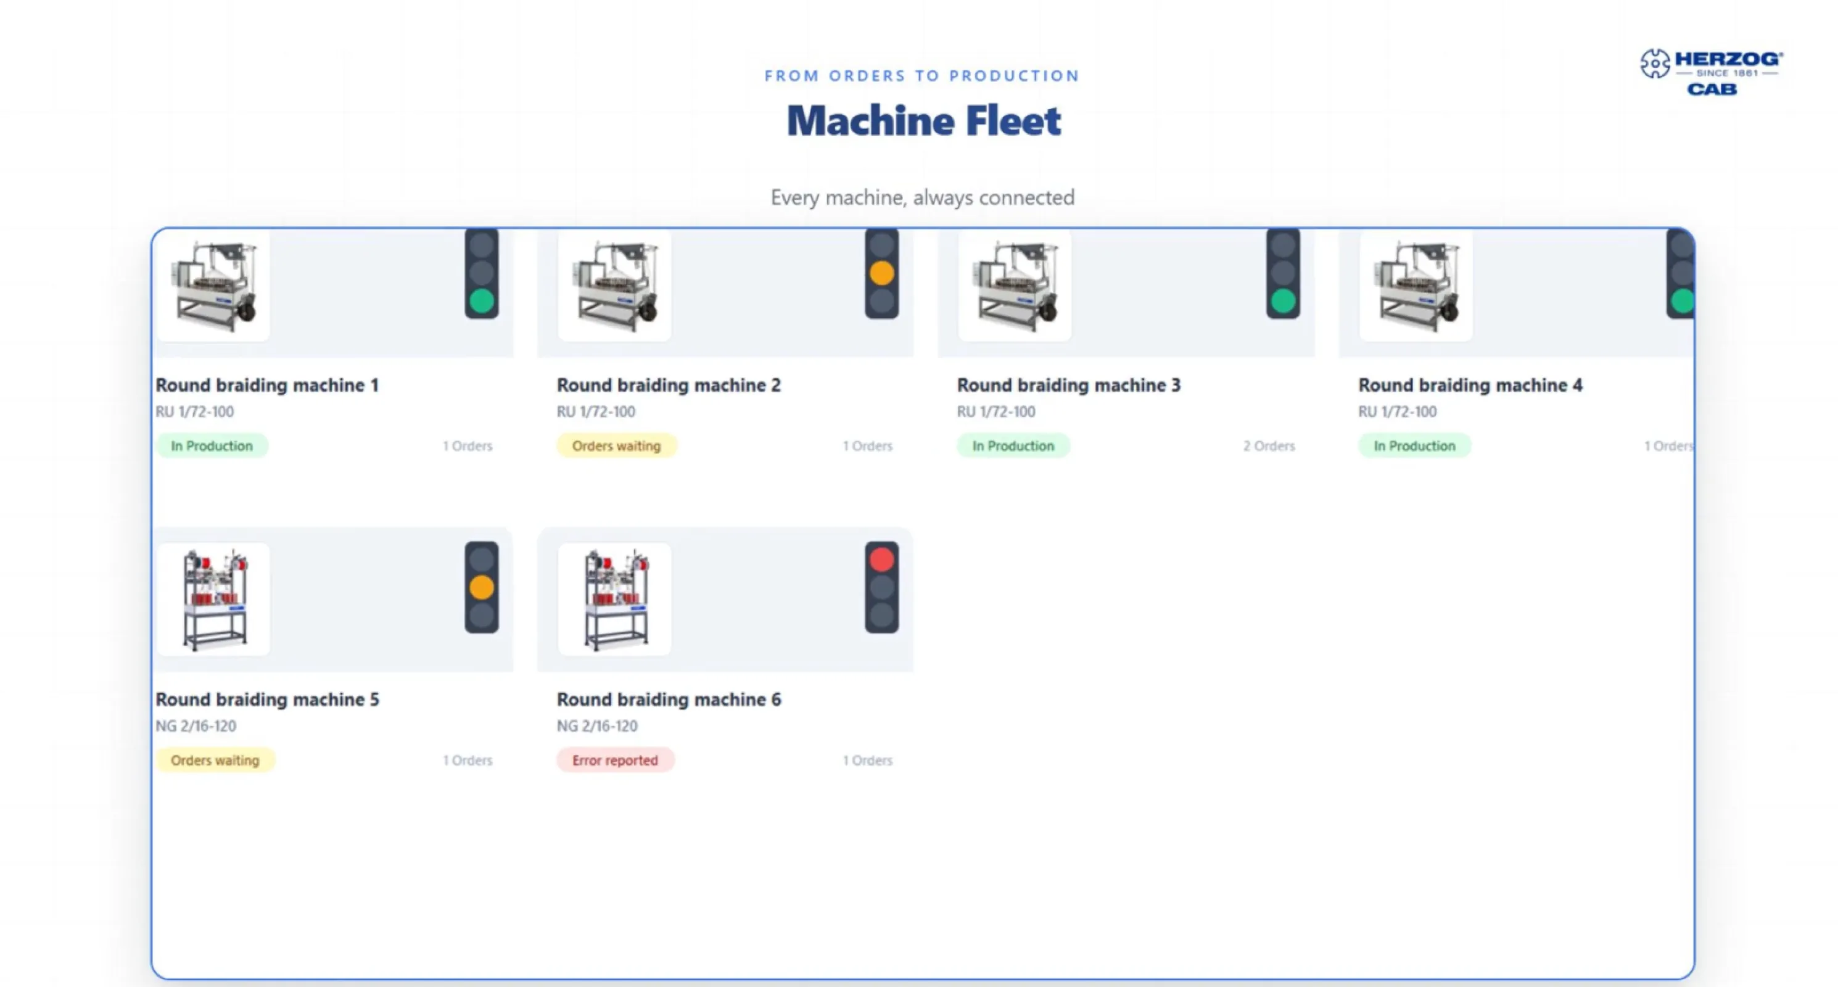Open Round braiding machine 5 thumbnail image

tap(213, 600)
